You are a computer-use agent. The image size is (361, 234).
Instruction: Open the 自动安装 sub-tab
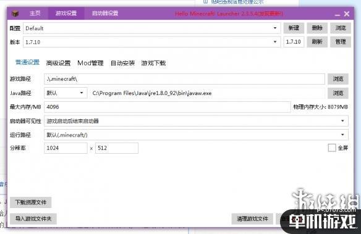122,63
